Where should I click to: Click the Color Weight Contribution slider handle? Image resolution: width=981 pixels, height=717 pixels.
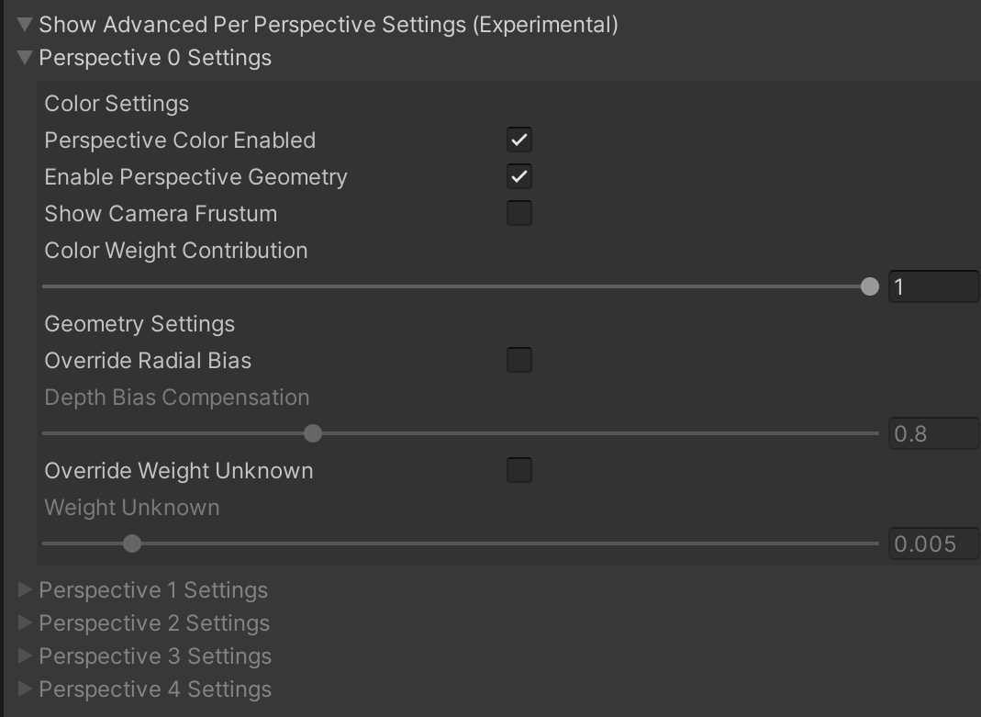coord(870,287)
